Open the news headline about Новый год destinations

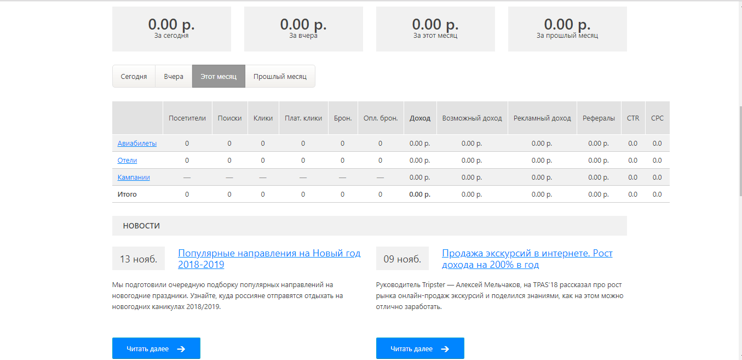coord(269,259)
